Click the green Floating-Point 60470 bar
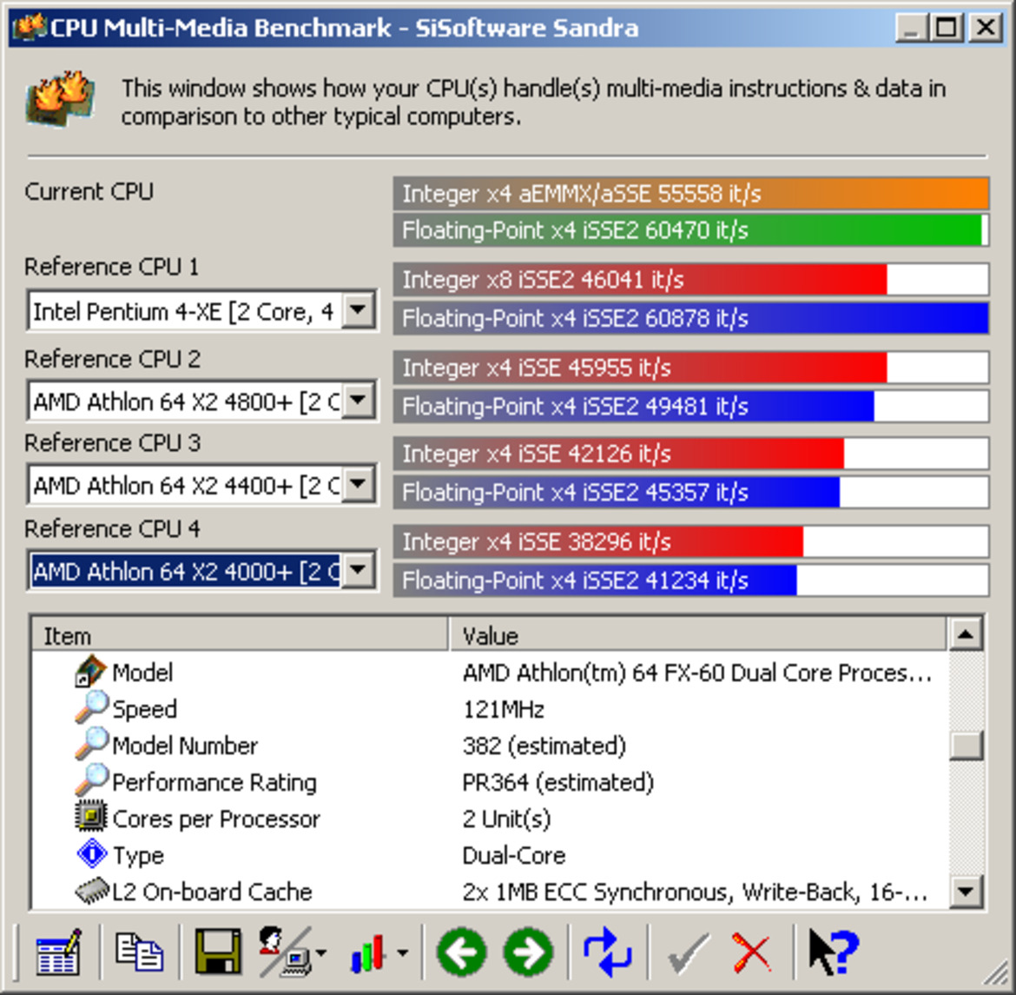Image resolution: width=1016 pixels, height=995 pixels. pos(690,230)
